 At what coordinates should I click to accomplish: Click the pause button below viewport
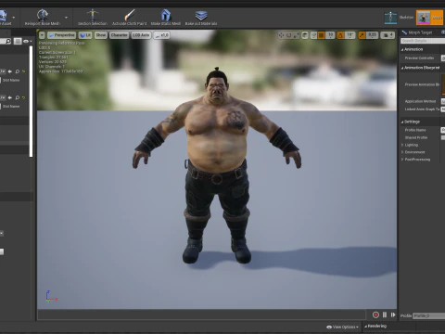click(385, 315)
